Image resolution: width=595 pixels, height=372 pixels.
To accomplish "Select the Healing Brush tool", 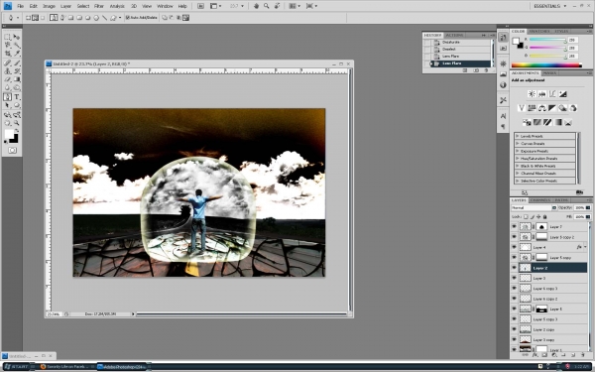I will [7, 62].
